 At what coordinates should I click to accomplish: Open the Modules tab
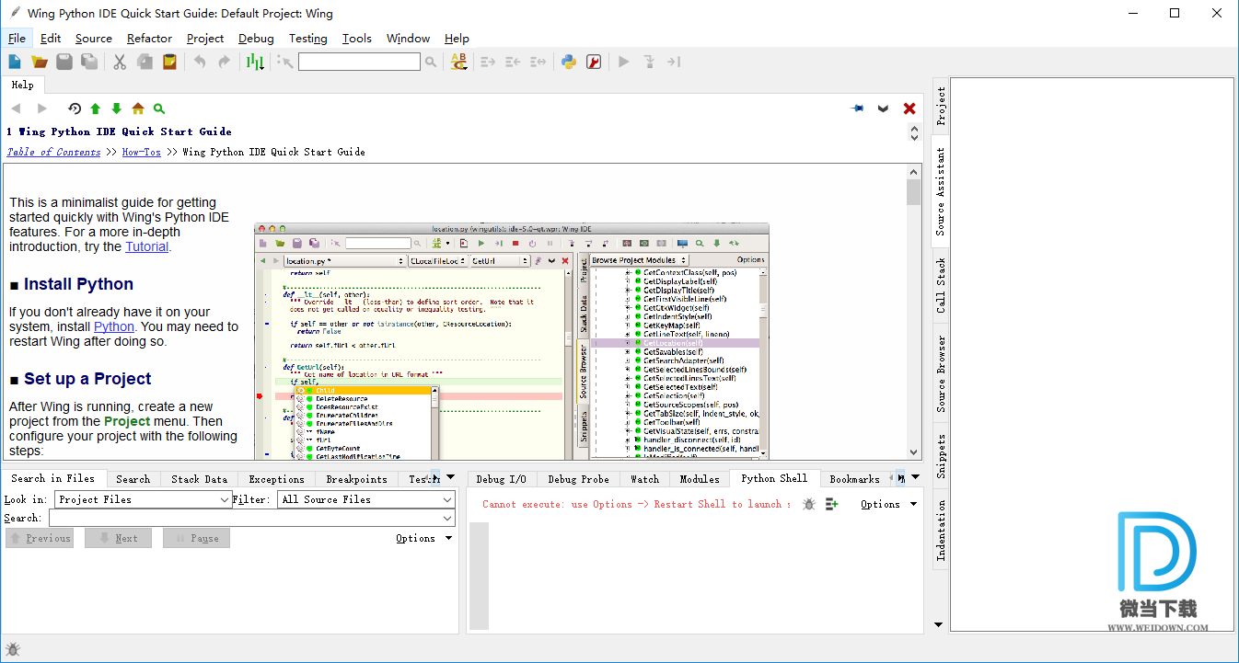(x=700, y=479)
